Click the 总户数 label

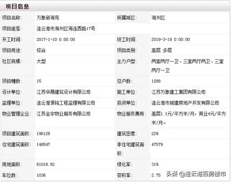click(125, 81)
